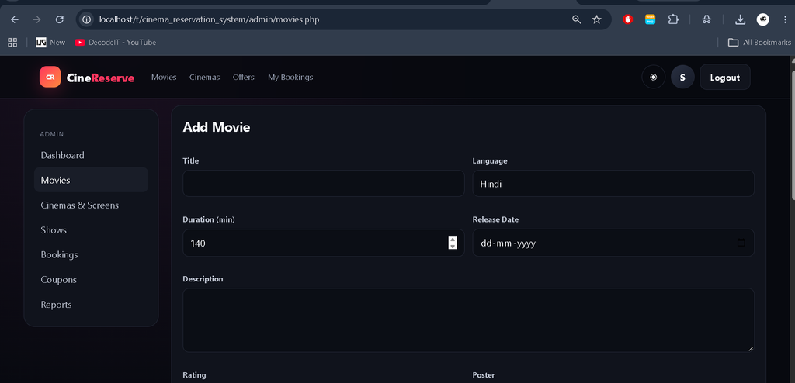Click the browser forward arrow
The image size is (795, 383).
(36, 19)
